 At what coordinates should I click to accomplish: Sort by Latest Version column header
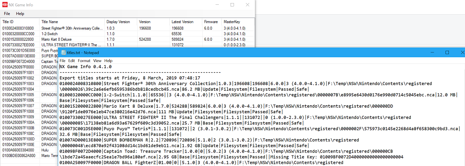click(x=186, y=22)
